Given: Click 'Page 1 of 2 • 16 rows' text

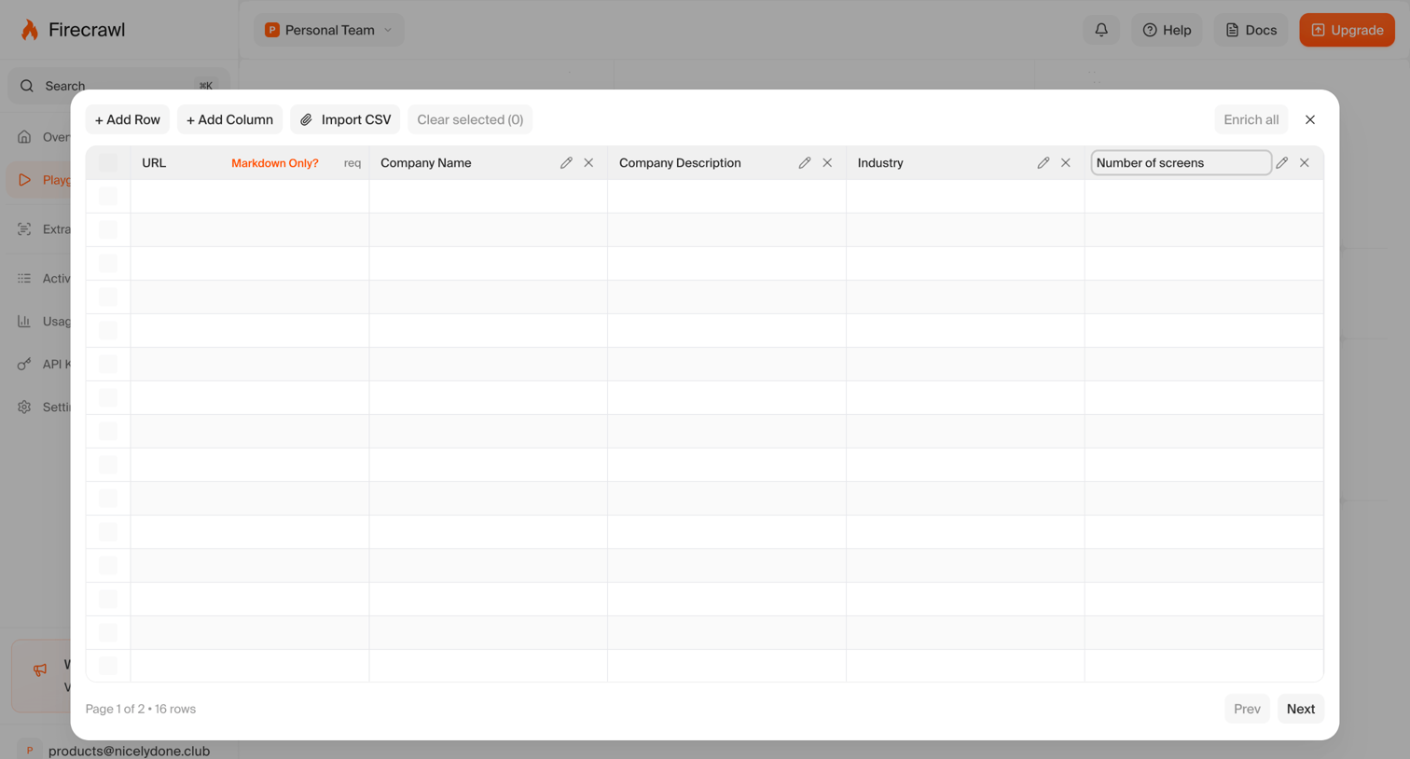Looking at the screenshot, I should pyautogui.click(x=141, y=709).
